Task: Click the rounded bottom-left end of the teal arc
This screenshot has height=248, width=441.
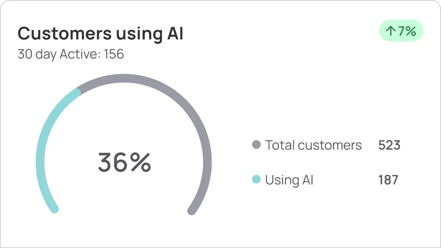Action: click(x=55, y=209)
